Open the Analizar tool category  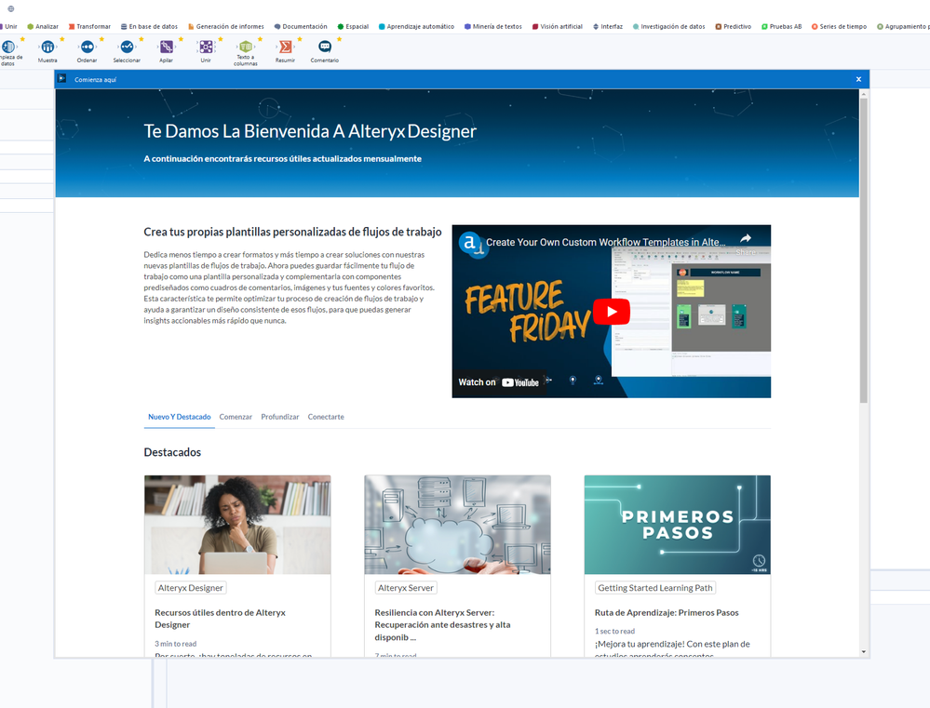click(x=43, y=27)
